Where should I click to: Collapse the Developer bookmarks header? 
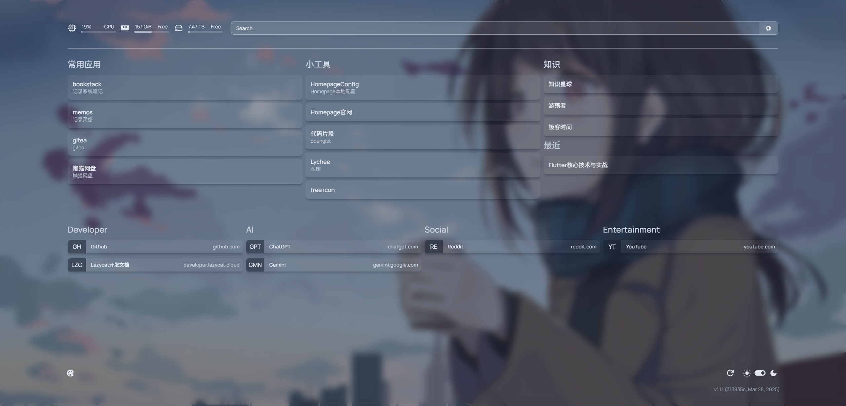(87, 230)
